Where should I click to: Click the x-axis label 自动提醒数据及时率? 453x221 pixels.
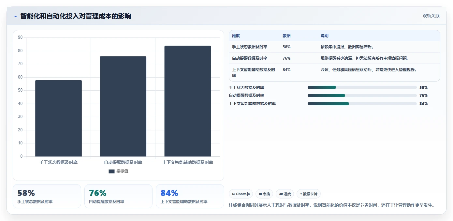point(123,162)
